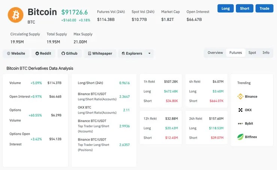Click the Binance accounts ratio 2.3647
The width and height of the screenshot is (277, 170).
(x=124, y=97)
